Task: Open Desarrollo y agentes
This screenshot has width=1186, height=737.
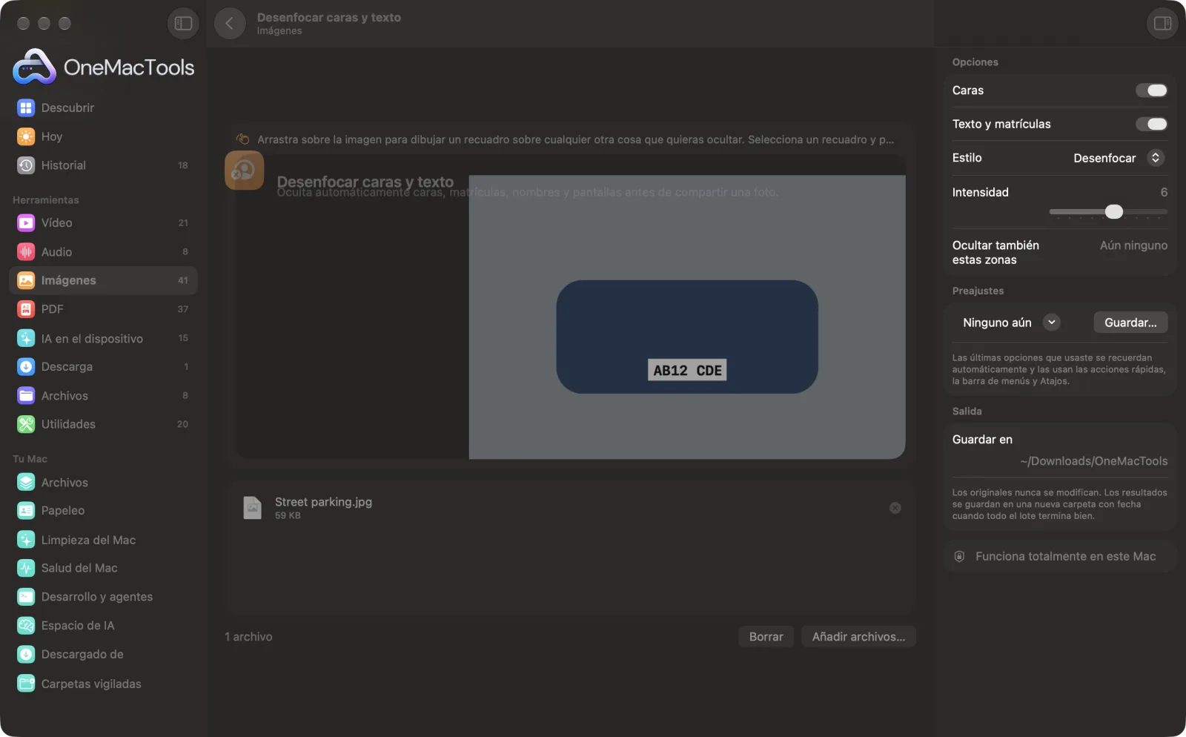Action: 103,597
